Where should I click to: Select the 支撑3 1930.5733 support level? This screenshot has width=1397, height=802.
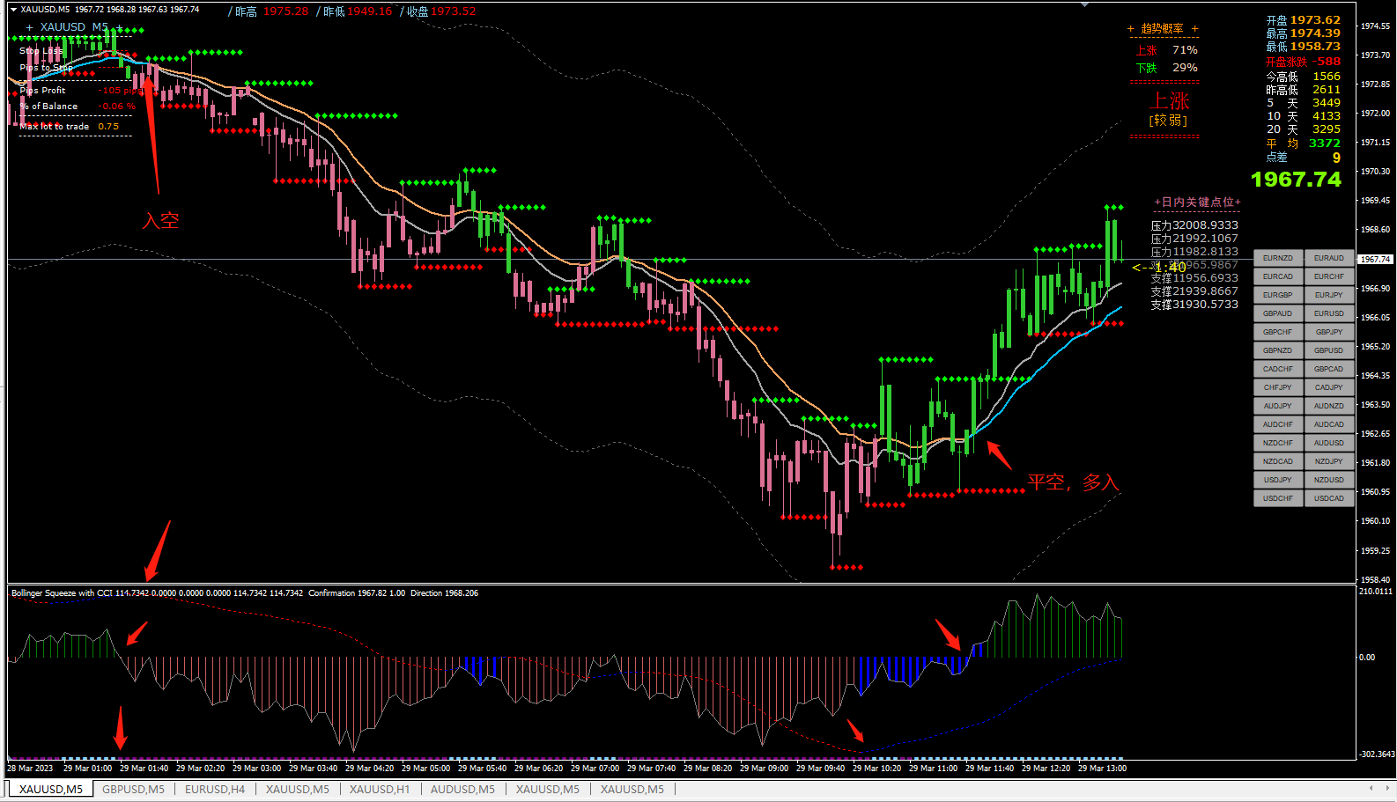click(1194, 305)
